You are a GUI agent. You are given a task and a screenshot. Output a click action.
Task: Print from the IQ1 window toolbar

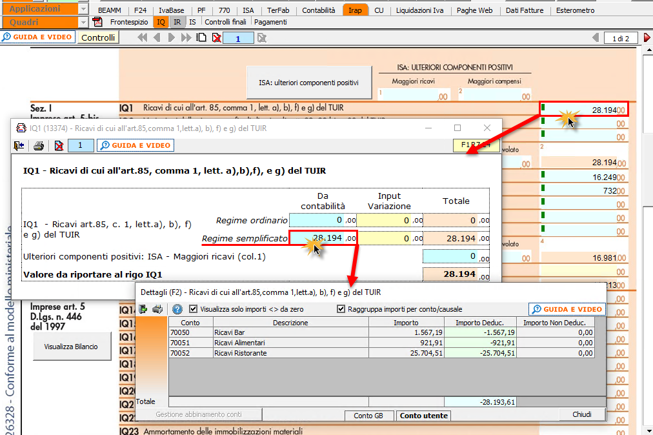[x=39, y=145]
